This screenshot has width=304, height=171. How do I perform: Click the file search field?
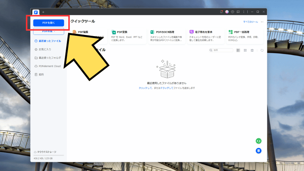tap(221, 50)
